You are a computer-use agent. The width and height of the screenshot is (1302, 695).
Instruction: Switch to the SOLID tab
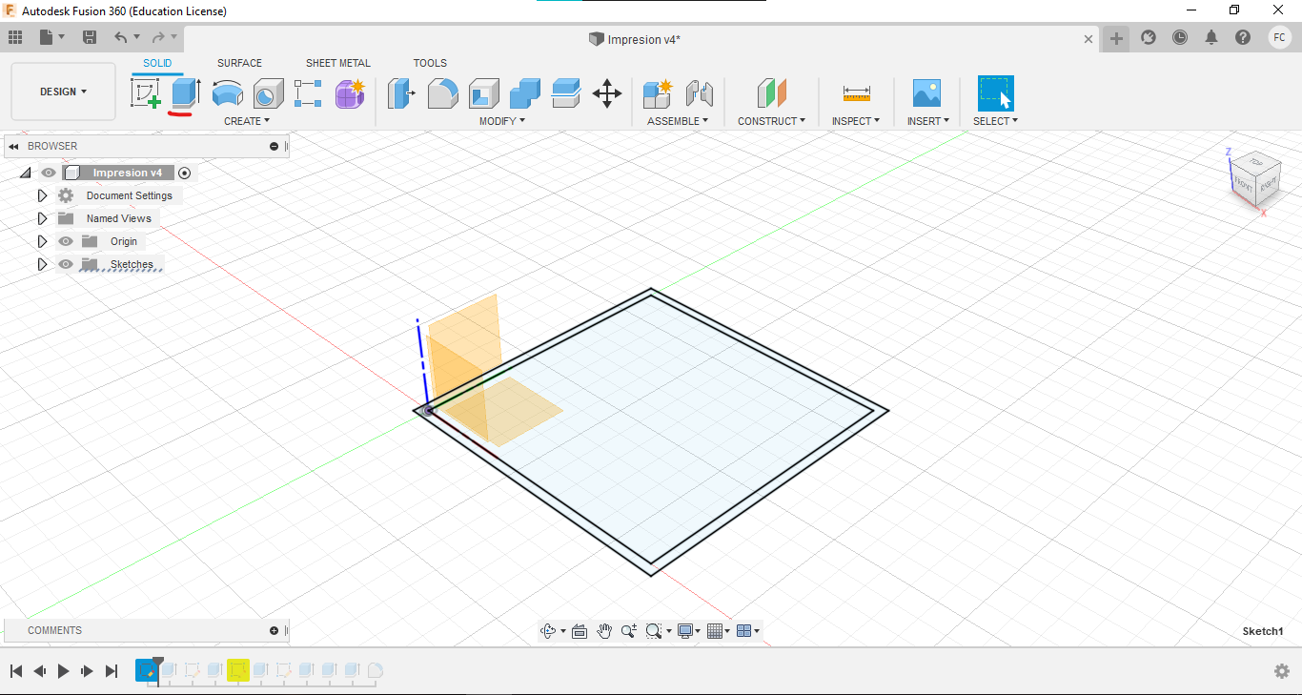coord(157,64)
